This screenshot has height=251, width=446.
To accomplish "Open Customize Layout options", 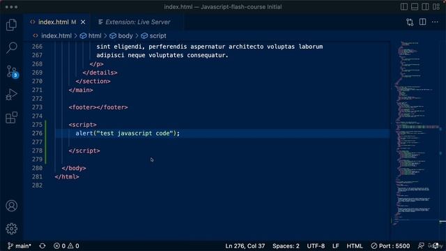I will (436, 7).
